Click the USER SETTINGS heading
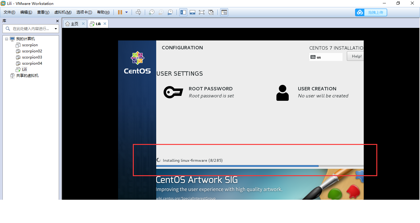 180,74
